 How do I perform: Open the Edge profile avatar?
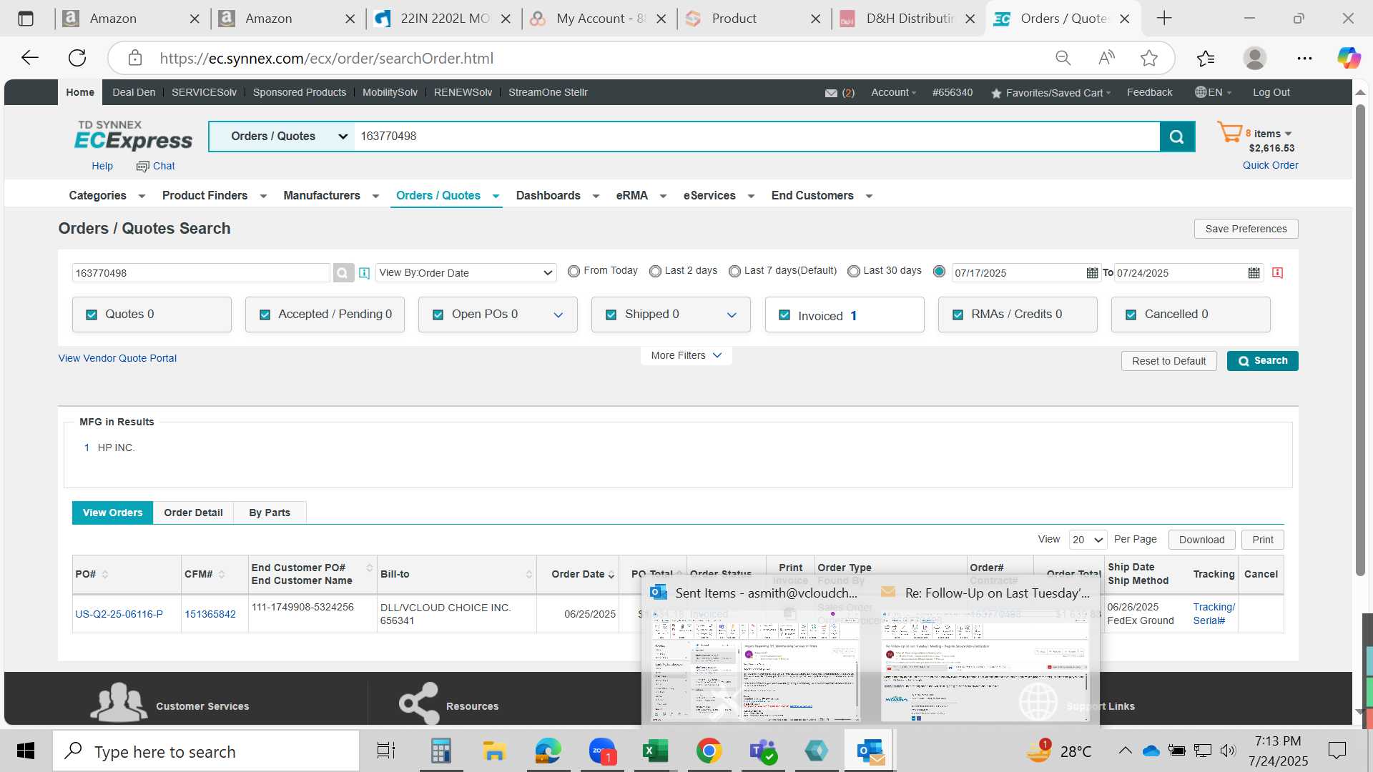pyautogui.click(x=1255, y=58)
